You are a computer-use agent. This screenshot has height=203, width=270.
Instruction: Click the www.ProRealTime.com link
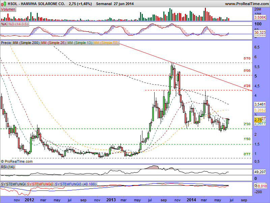pyautogui.click(x=247, y=4)
